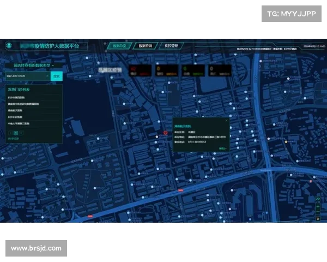Click the red hospital marker on the map
Image resolution: width=327 pixels, height=262 pixels.
[x=166, y=133]
